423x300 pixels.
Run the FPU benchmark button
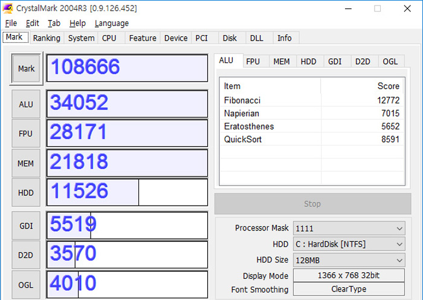pos(26,134)
